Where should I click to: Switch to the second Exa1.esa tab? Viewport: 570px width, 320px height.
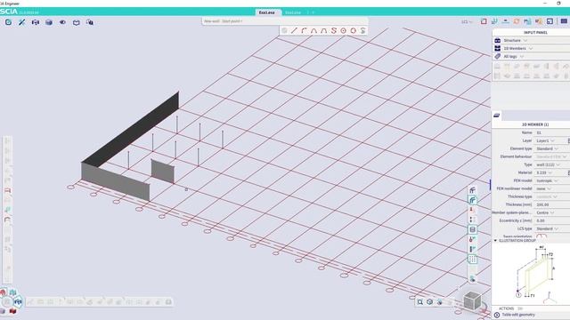(x=293, y=12)
